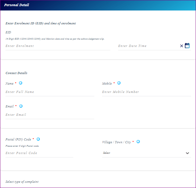Image resolution: width=196 pixels, height=188 pixels.
Task: Click the Select type of complaint label
Action: point(22,182)
